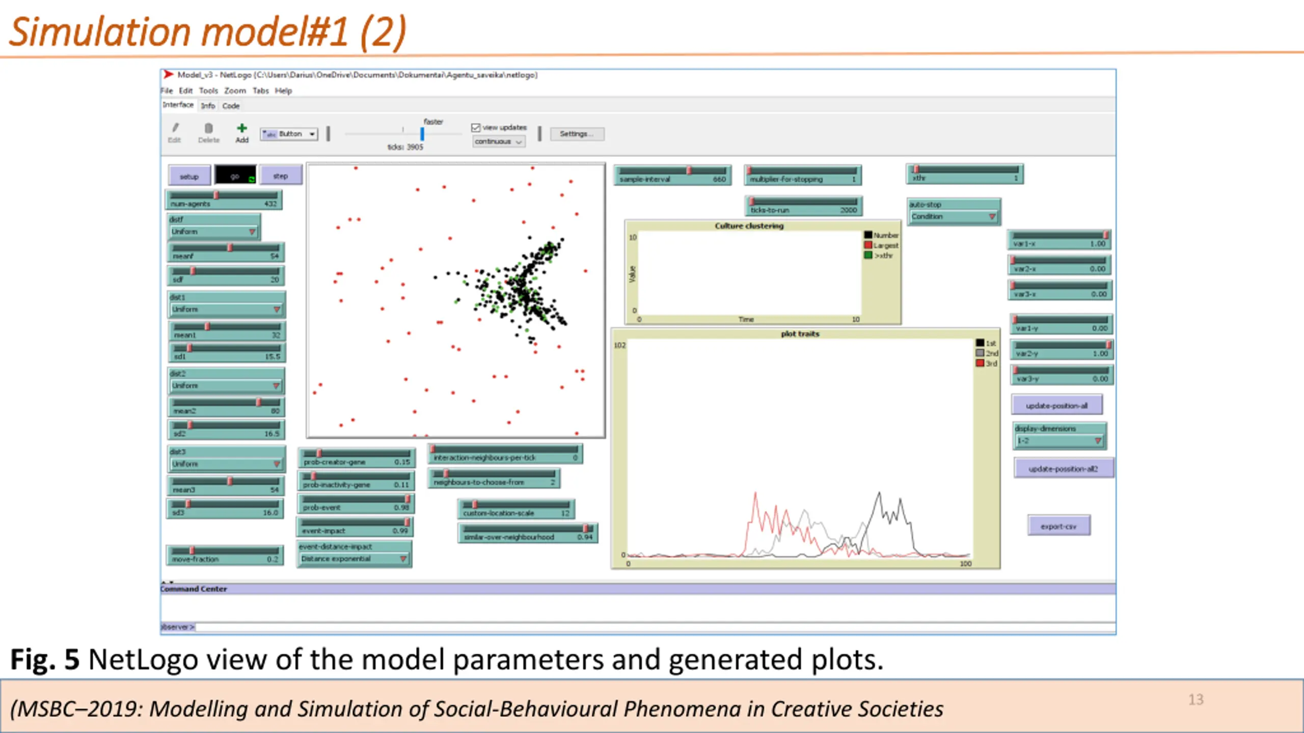Screen dimensions: 1304x733
Task: Click the Settings... button
Action: pyautogui.click(x=577, y=134)
